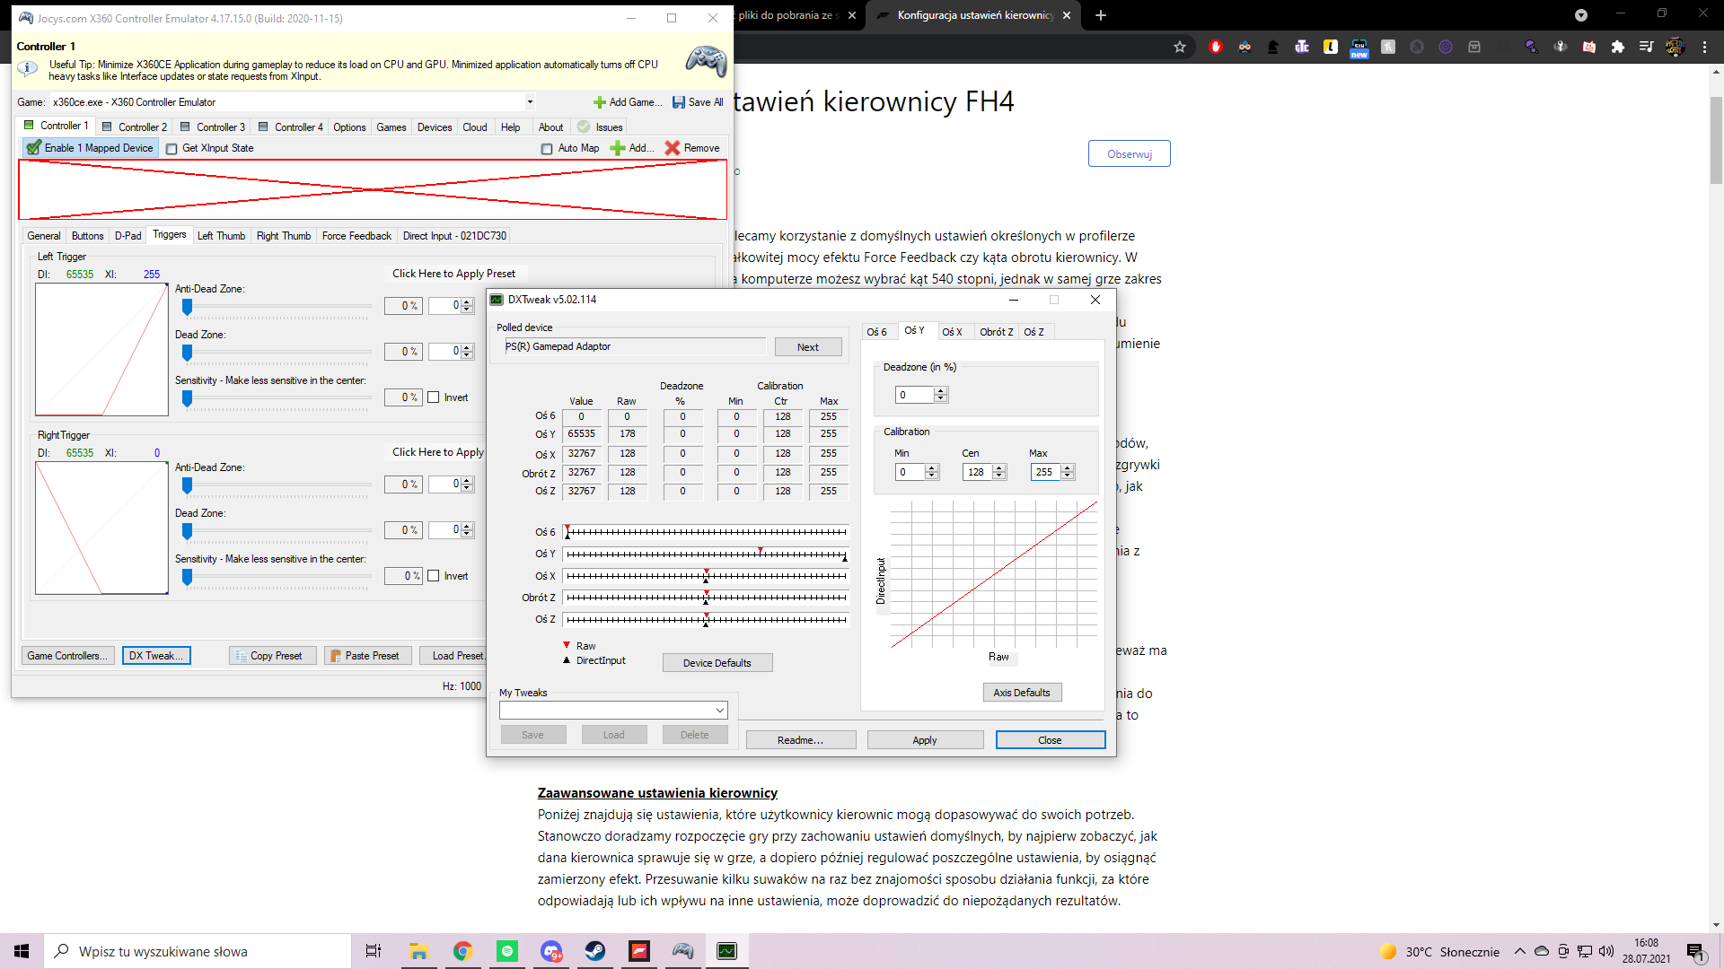Image resolution: width=1724 pixels, height=969 pixels.
Task: Increase Right Trigger Dead Zone spinner
Action: pos(467,527)
